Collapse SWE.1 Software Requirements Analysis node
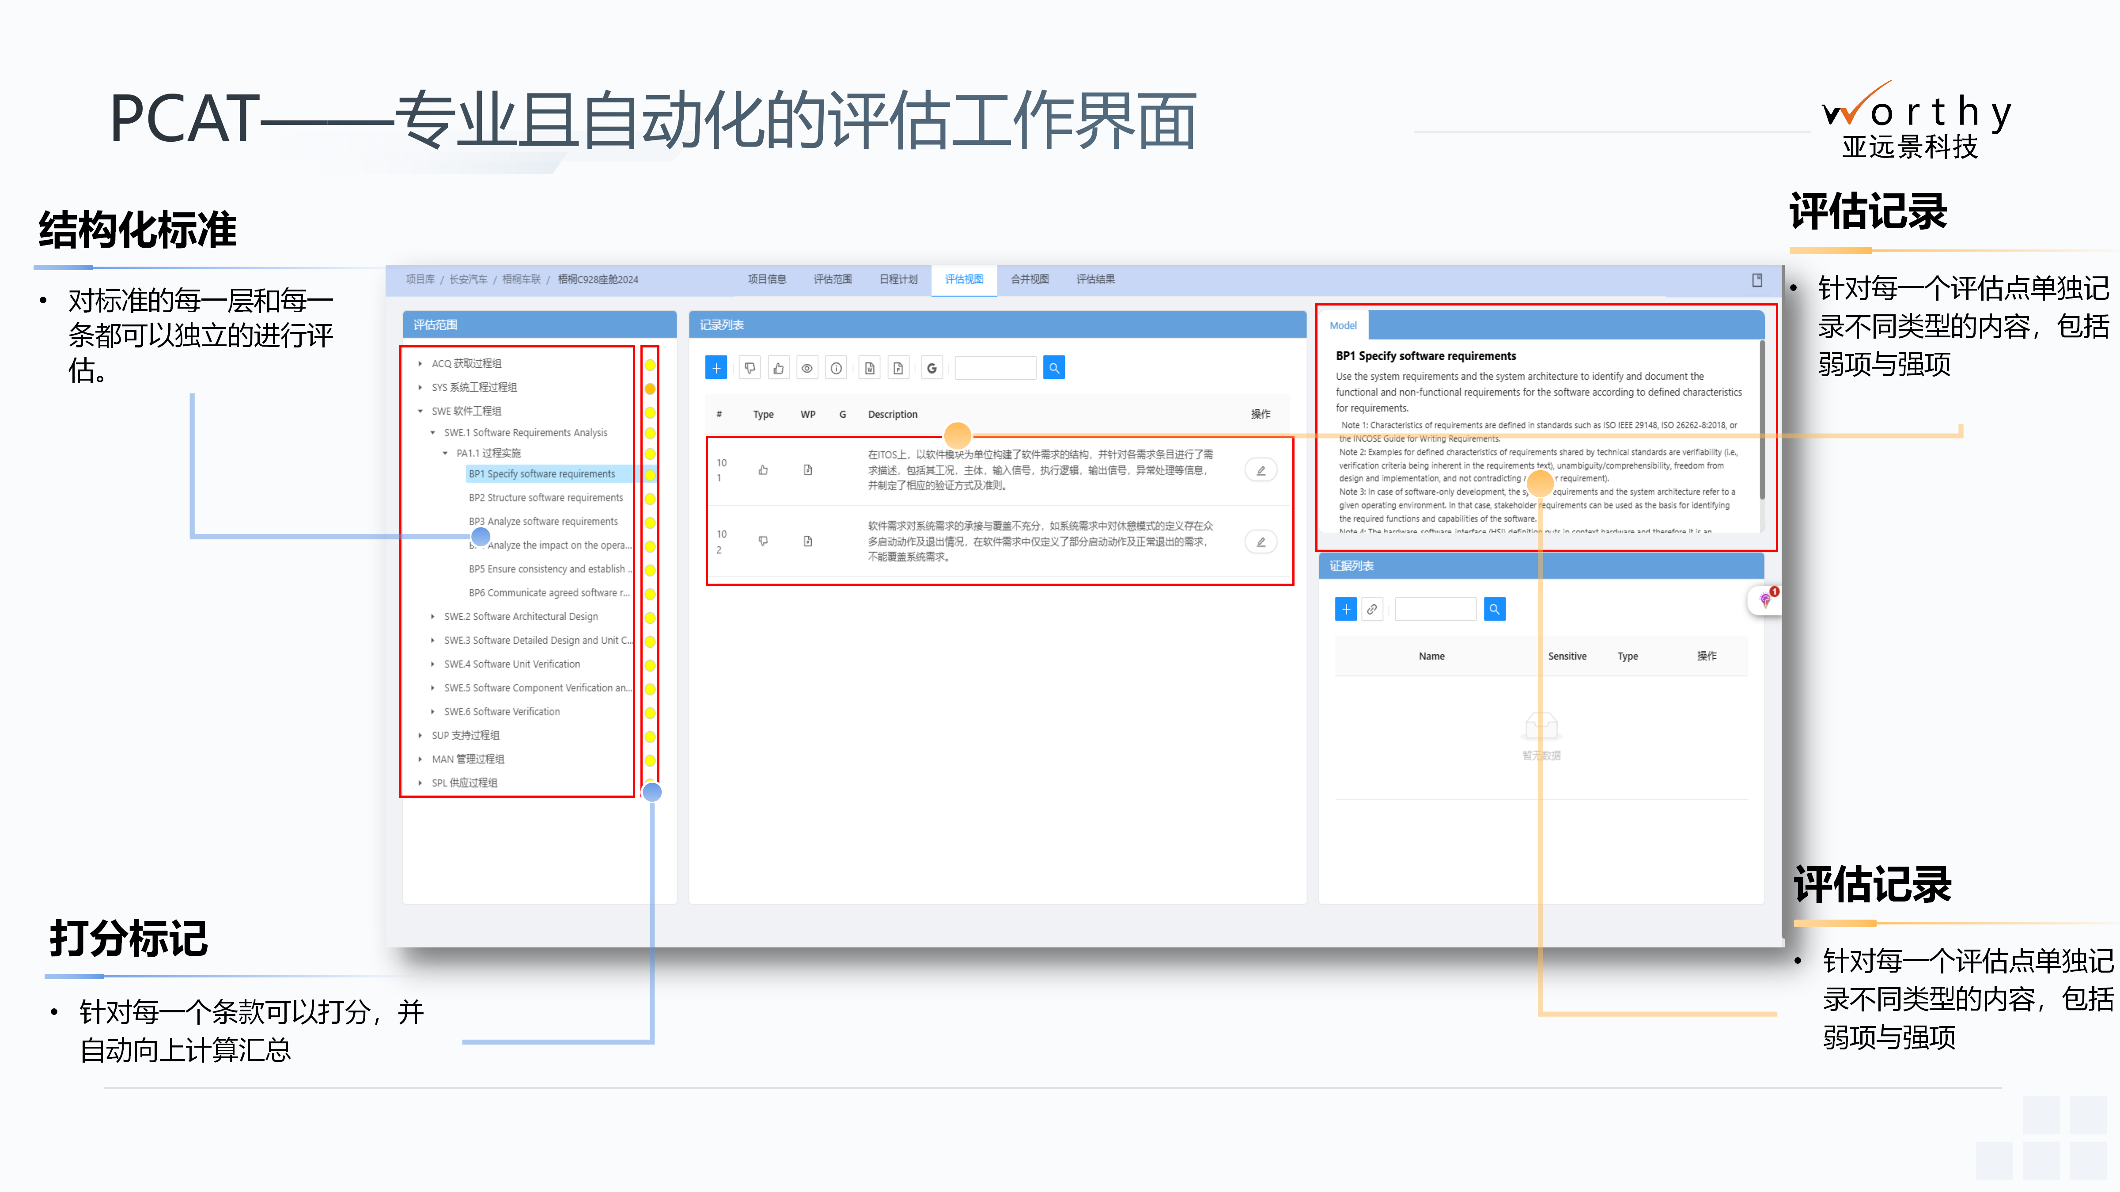 [433, 433]
